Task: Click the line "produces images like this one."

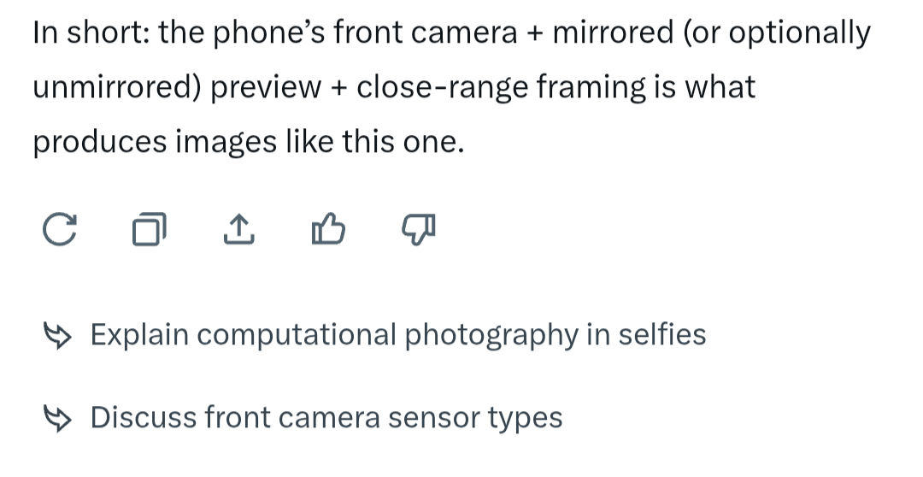Action: click(x=249, y=143)
